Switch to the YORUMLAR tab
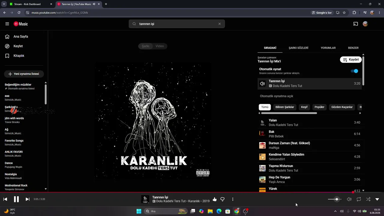This screenshot has height=216, width=384. [328, 48]
